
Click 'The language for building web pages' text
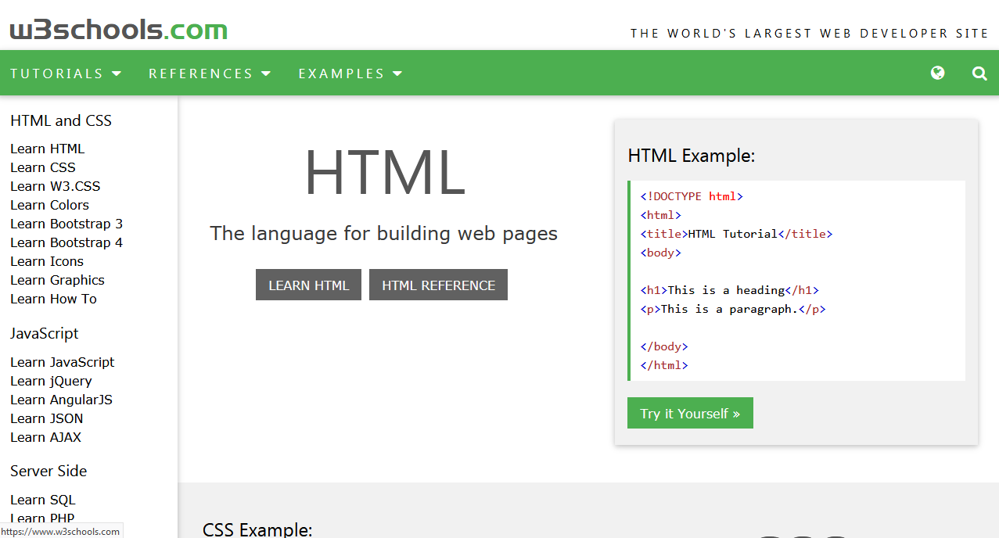[x=383, y=233]
